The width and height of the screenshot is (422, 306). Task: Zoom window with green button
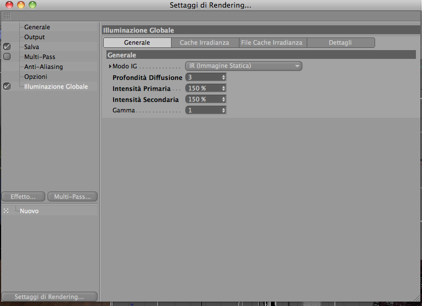pyautogui.click(x=33, y=5)
